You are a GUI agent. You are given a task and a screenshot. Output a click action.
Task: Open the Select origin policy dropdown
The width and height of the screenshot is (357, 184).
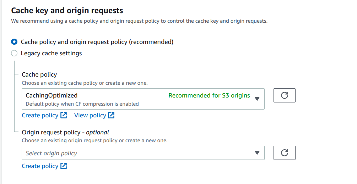(143, 153)
